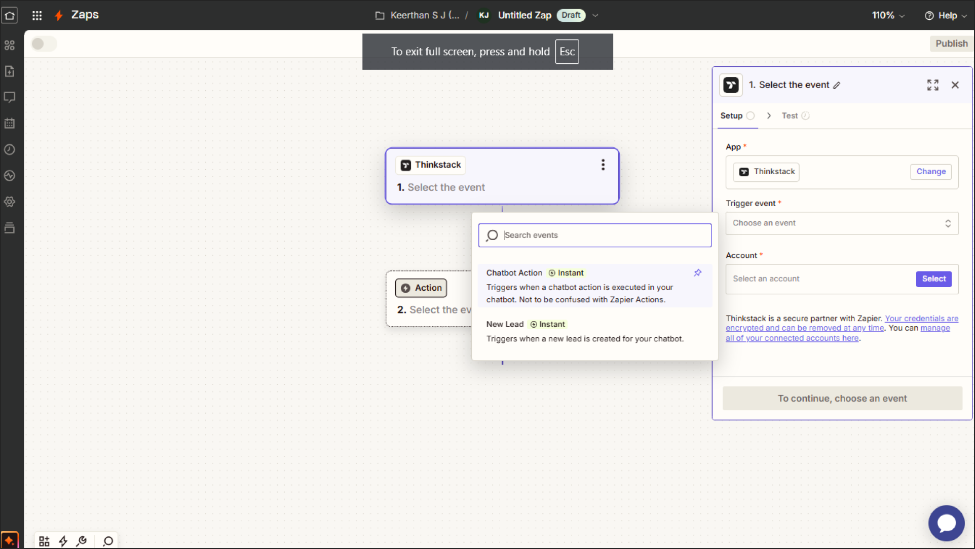The height and width of the screenshot is (549, 975).
Task: Open the comments icon in sidebar
Action: tap(10, 97)
